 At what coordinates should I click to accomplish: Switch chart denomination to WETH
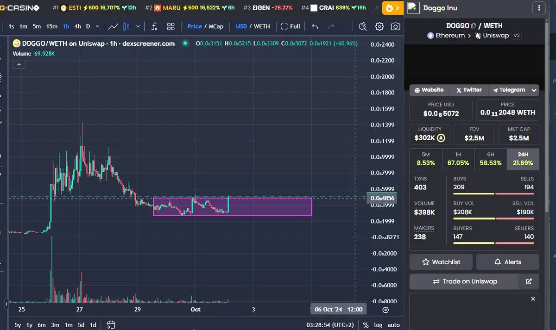262,26
